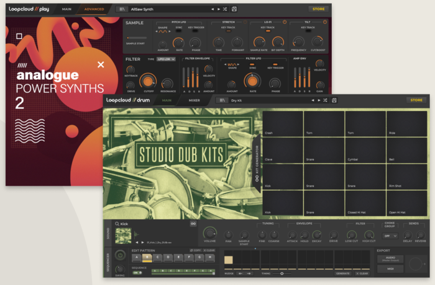
Task: Toggle the Lo-Fi section power button
Action: click(286, 23)
